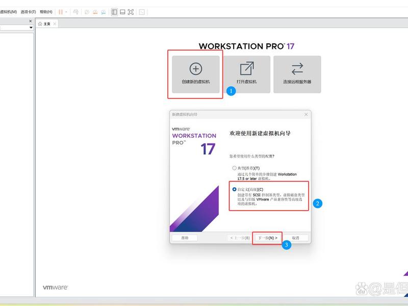Click the 打开虚拟机 tile
Screen dimensions: 408x306
pyautogui.click(x=247, y=74)
